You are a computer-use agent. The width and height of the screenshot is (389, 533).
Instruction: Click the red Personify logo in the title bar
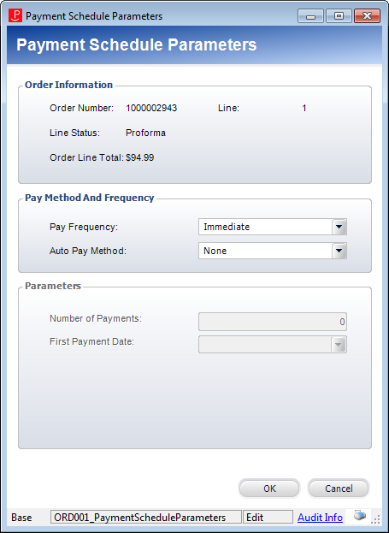(x=15, y=16)
